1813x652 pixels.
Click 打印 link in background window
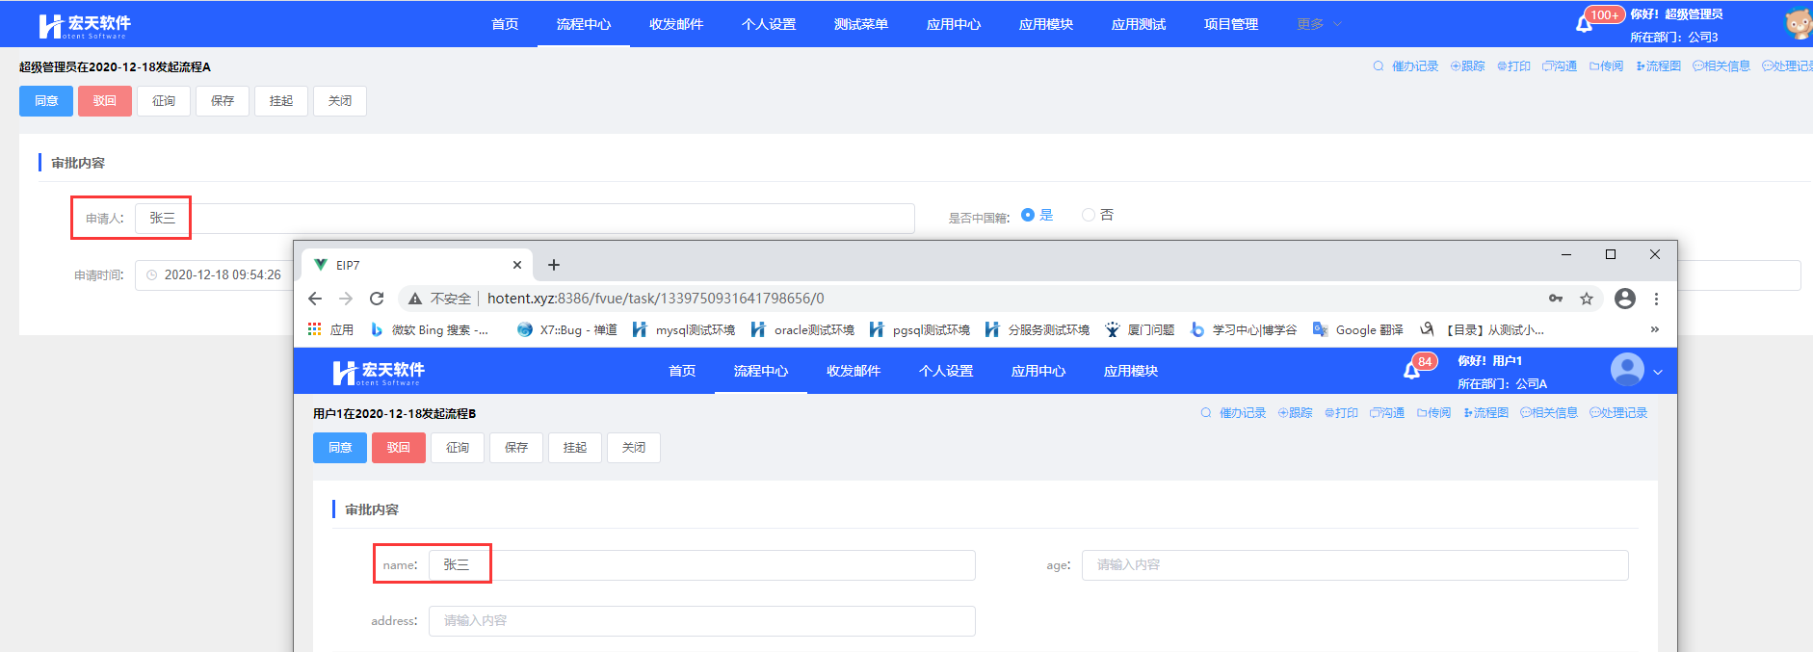point(1513,66)
